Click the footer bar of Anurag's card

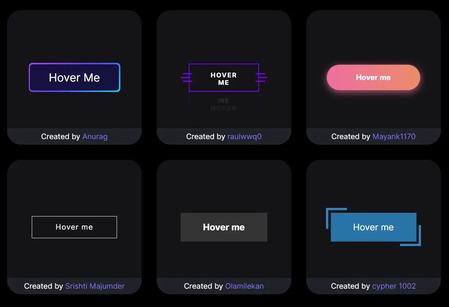click(x=74, y=136)
